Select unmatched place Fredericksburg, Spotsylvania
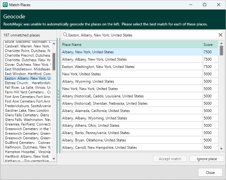226x180 pixels. coord(28,106)
